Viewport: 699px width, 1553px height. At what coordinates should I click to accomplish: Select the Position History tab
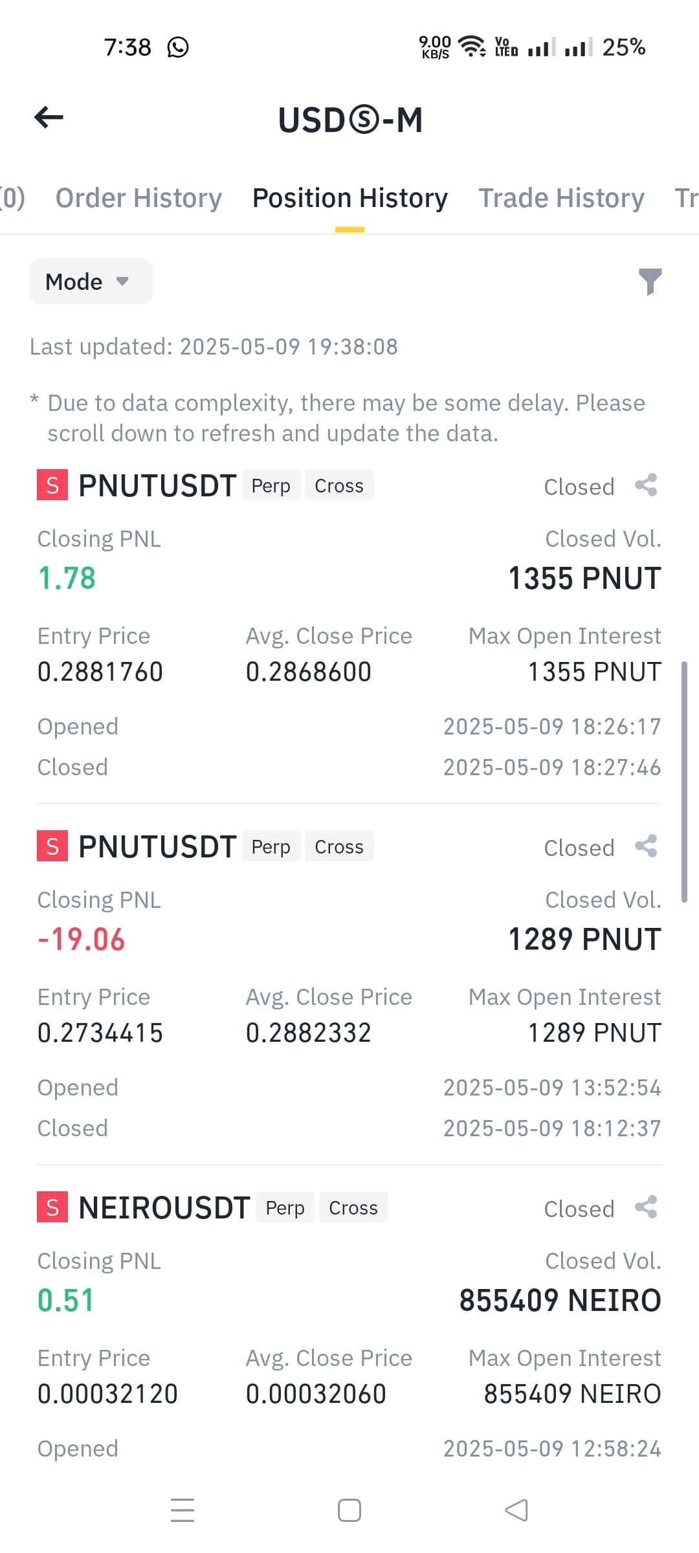(349, 198)
